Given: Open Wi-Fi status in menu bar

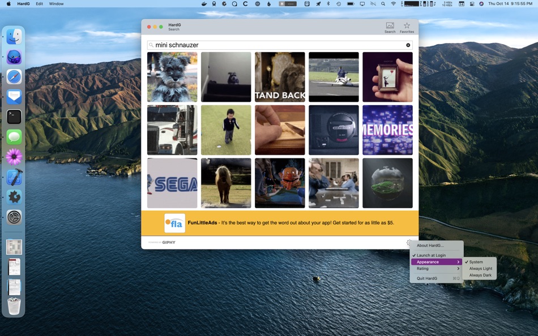Looking at the screenshot, I should click(393, 4).
